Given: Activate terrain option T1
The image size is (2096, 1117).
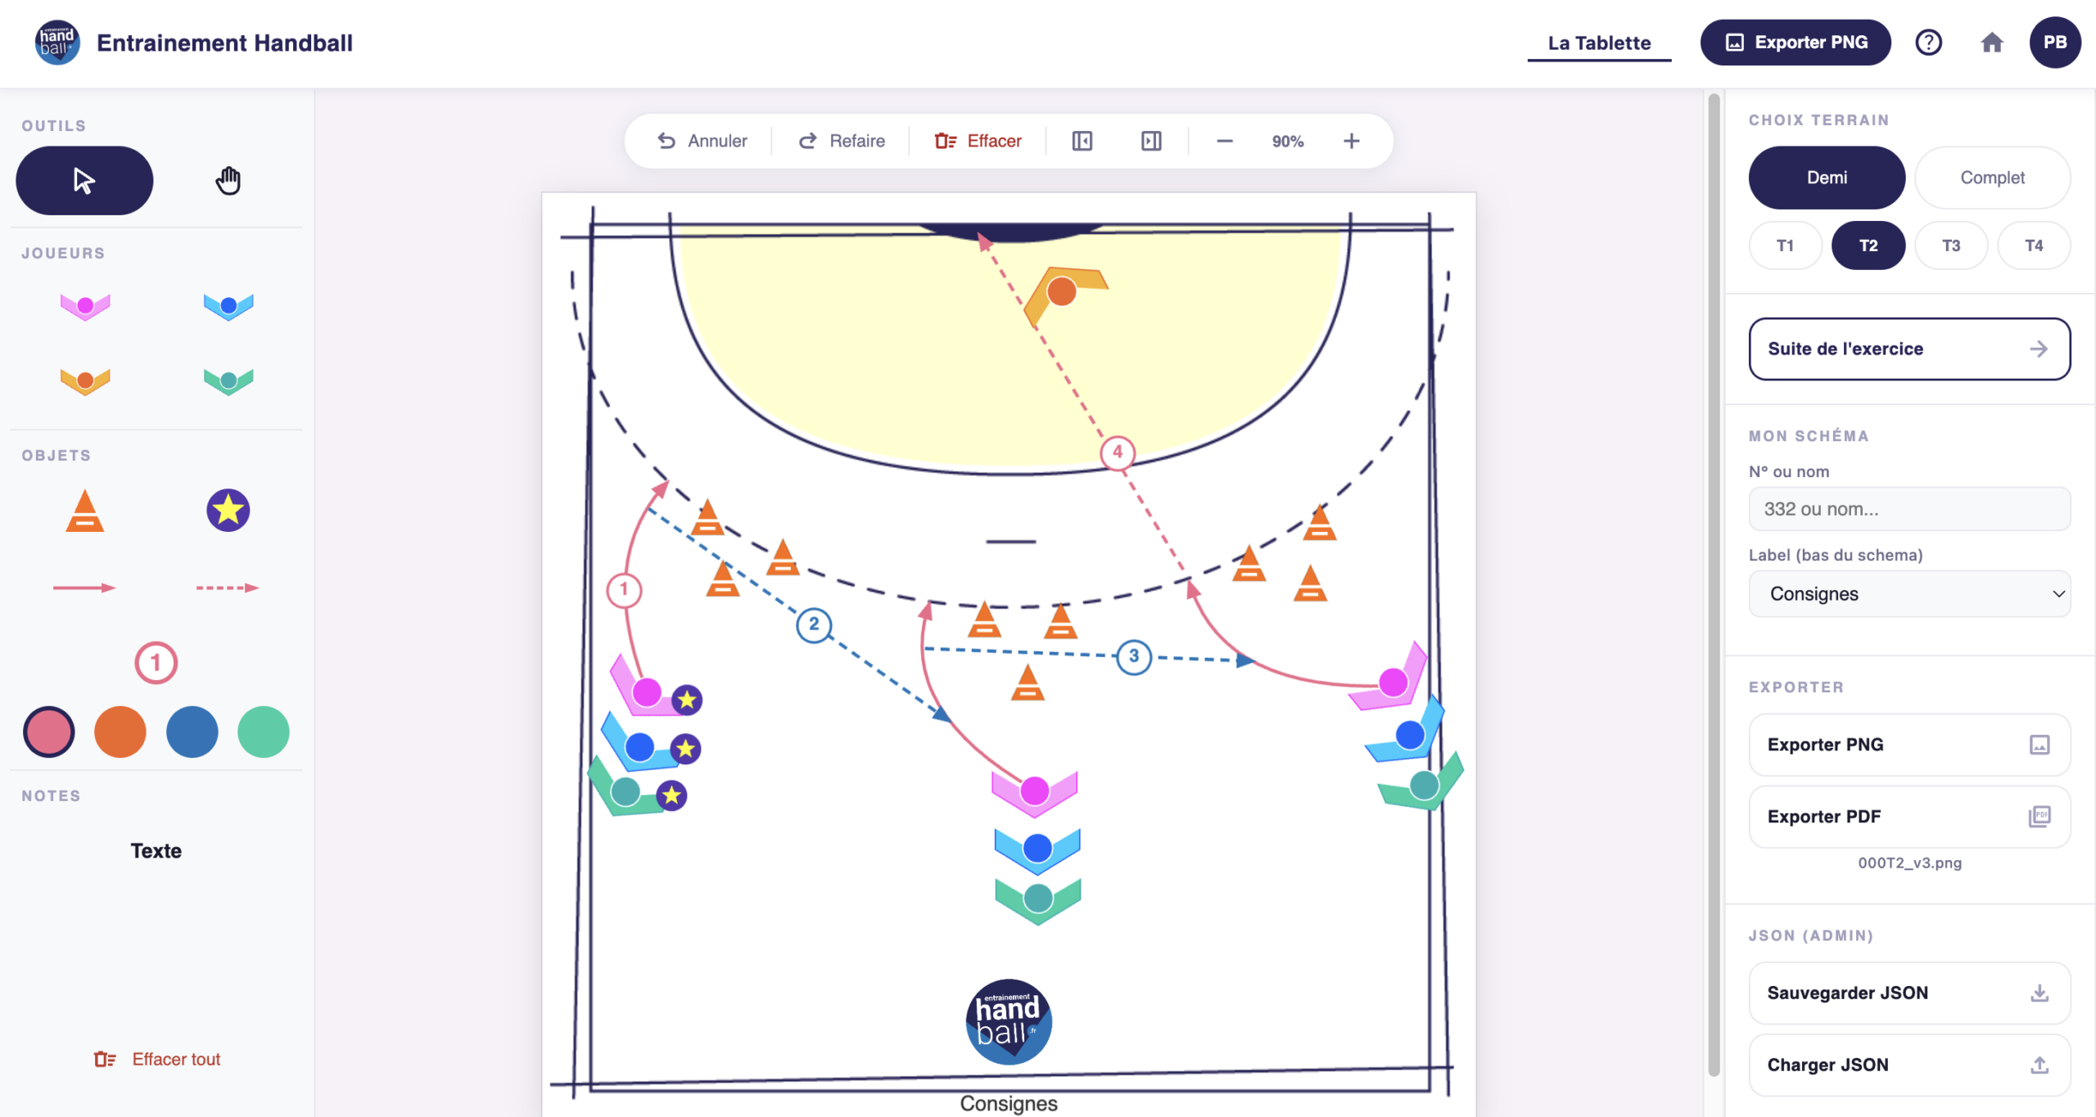Looking at the screenshot, I should (1786, 245).
